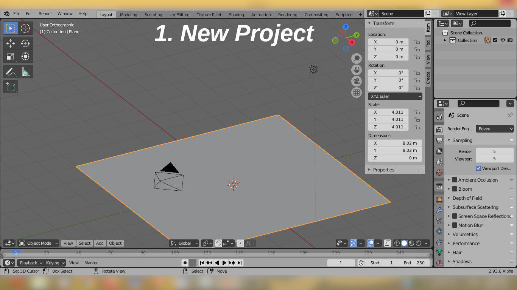Toggle the snap magnet button
Viewport: 517px width, 290px height.
[218, 243]
